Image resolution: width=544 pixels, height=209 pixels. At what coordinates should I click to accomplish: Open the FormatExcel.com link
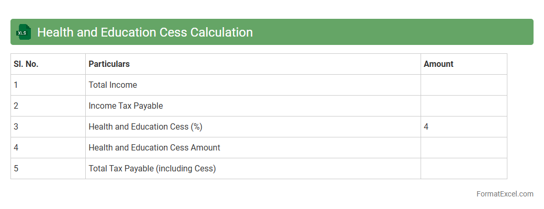pyautogui.click(x=505, y=194)
